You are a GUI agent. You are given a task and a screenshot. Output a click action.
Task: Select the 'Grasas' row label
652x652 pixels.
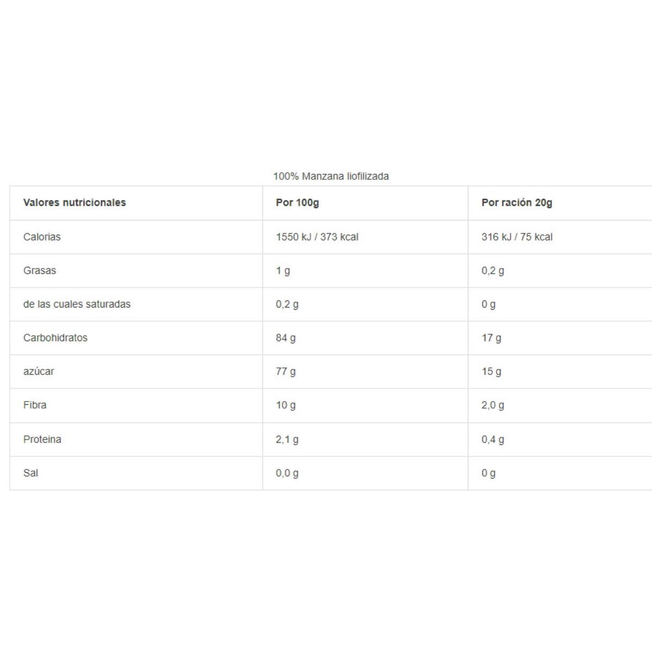(x=40, y=271)
